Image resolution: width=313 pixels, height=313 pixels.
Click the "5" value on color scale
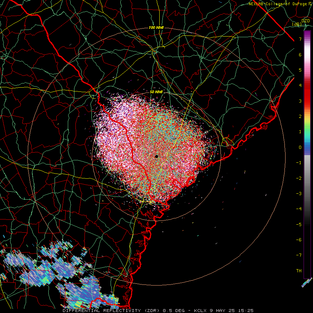300,70
